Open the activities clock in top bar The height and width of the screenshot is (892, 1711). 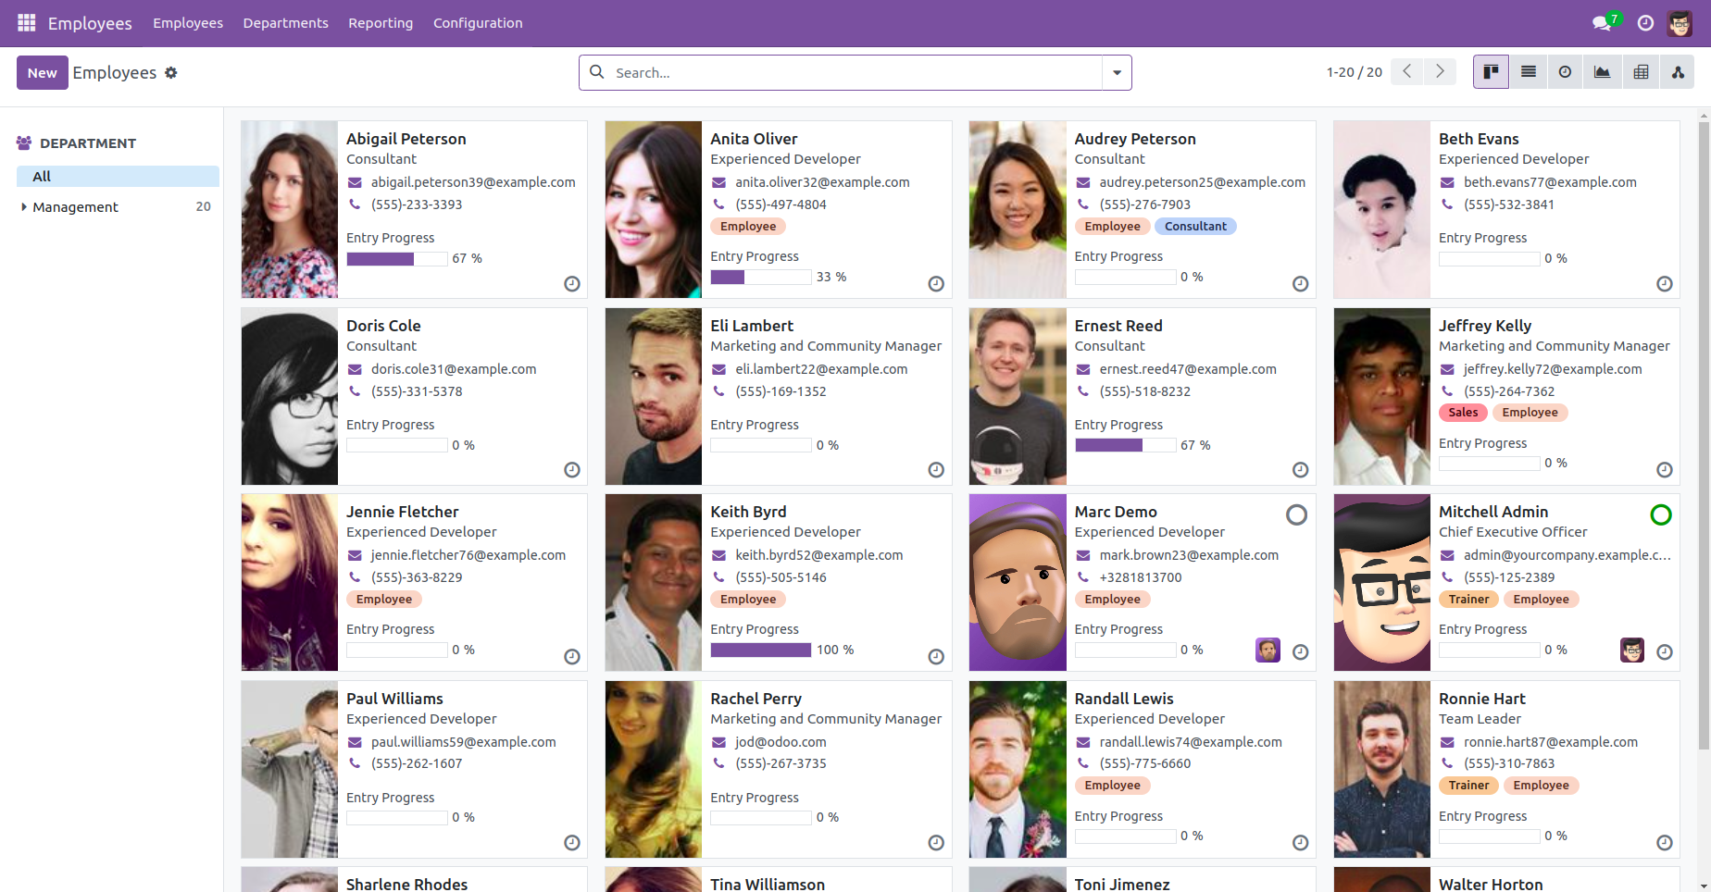[1645, 23]
